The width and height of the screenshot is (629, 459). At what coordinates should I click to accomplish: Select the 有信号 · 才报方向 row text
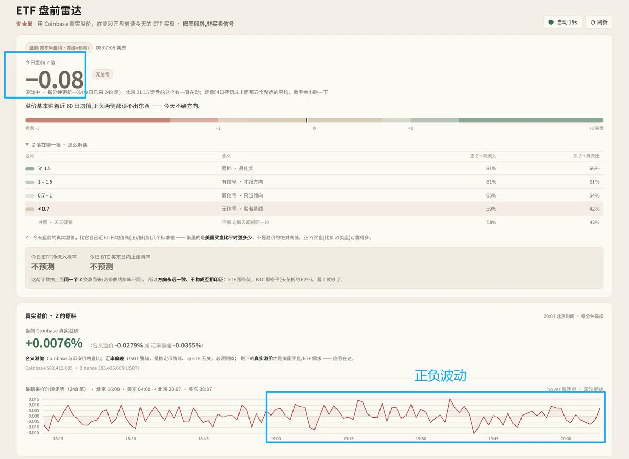pyautogui.click(x=243, y=182)
